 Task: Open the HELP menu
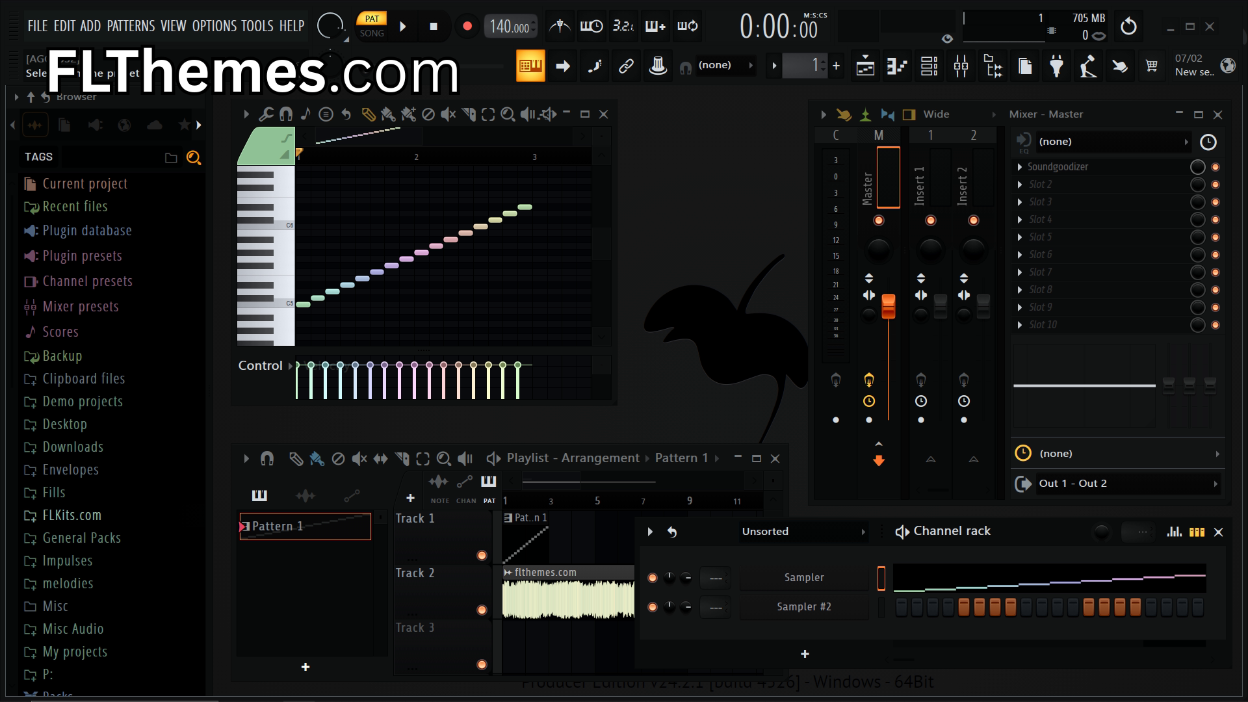(292, 26)
